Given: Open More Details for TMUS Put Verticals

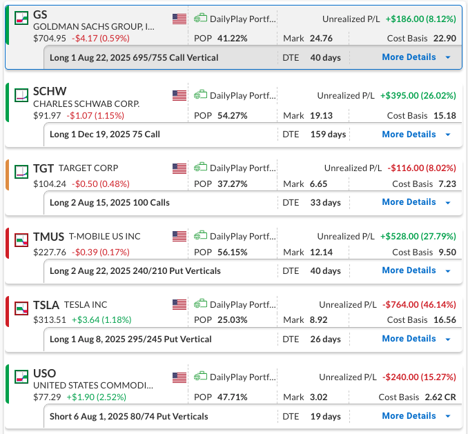Looking at the screenshot, I should 409,270.
